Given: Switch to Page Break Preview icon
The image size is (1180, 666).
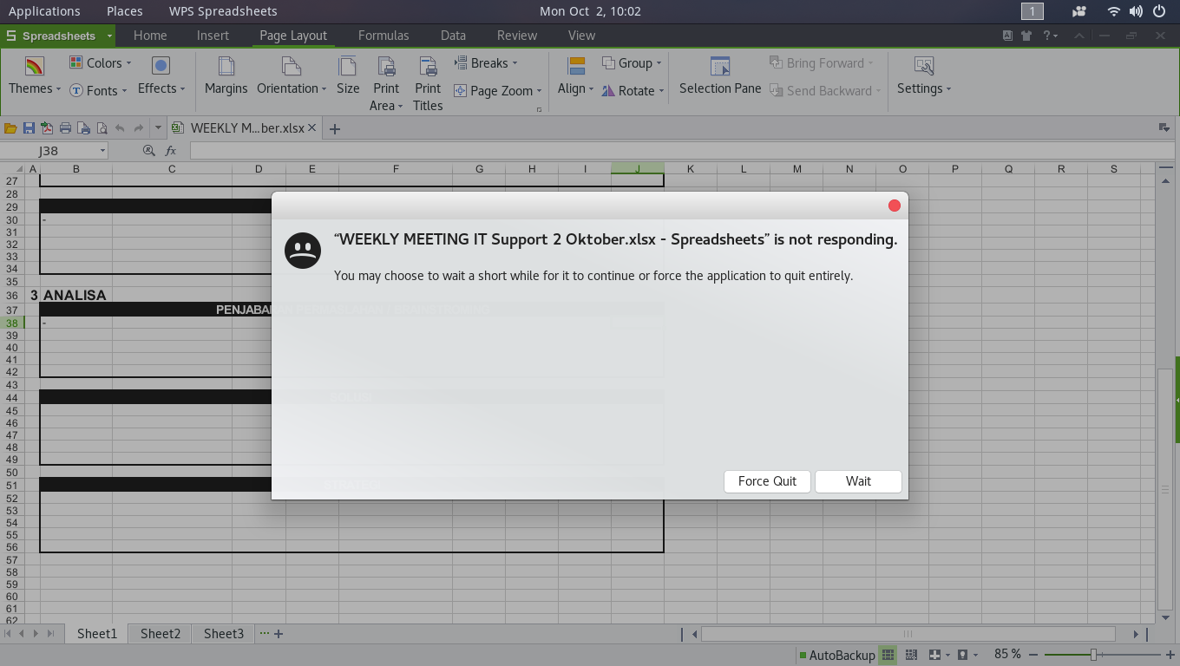Looking at the screenshot, I should click(911, 655).
